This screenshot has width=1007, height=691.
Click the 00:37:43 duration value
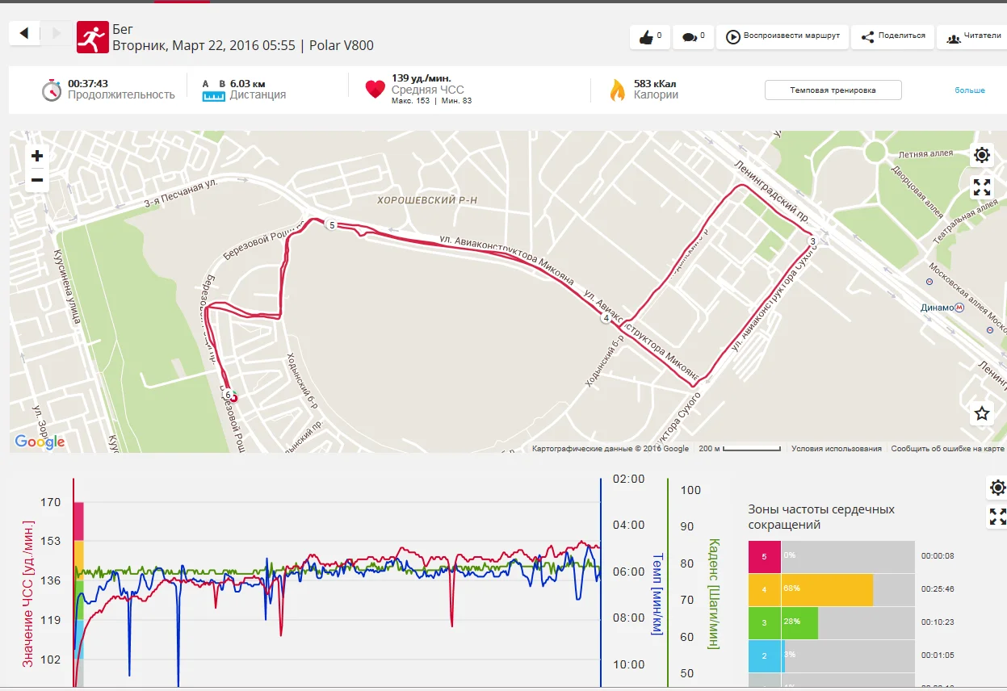[x=88, y=83]
